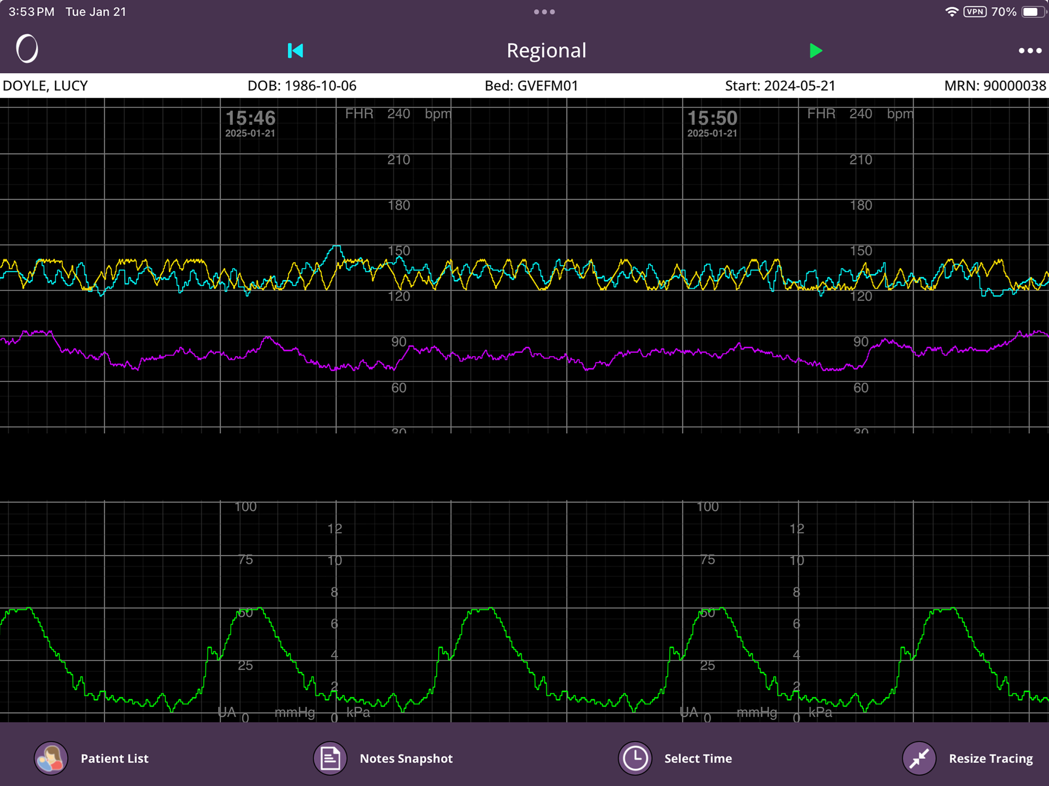Tap the MRN: 90000038 field
This screenshot has height=786, width=1049.
tap(995, 86)
